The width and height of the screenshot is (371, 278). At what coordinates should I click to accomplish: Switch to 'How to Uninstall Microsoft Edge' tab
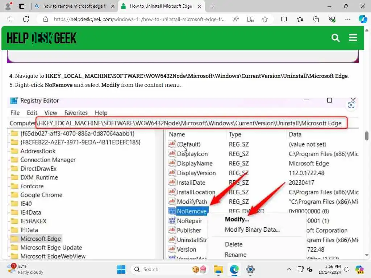click(161, 7)
